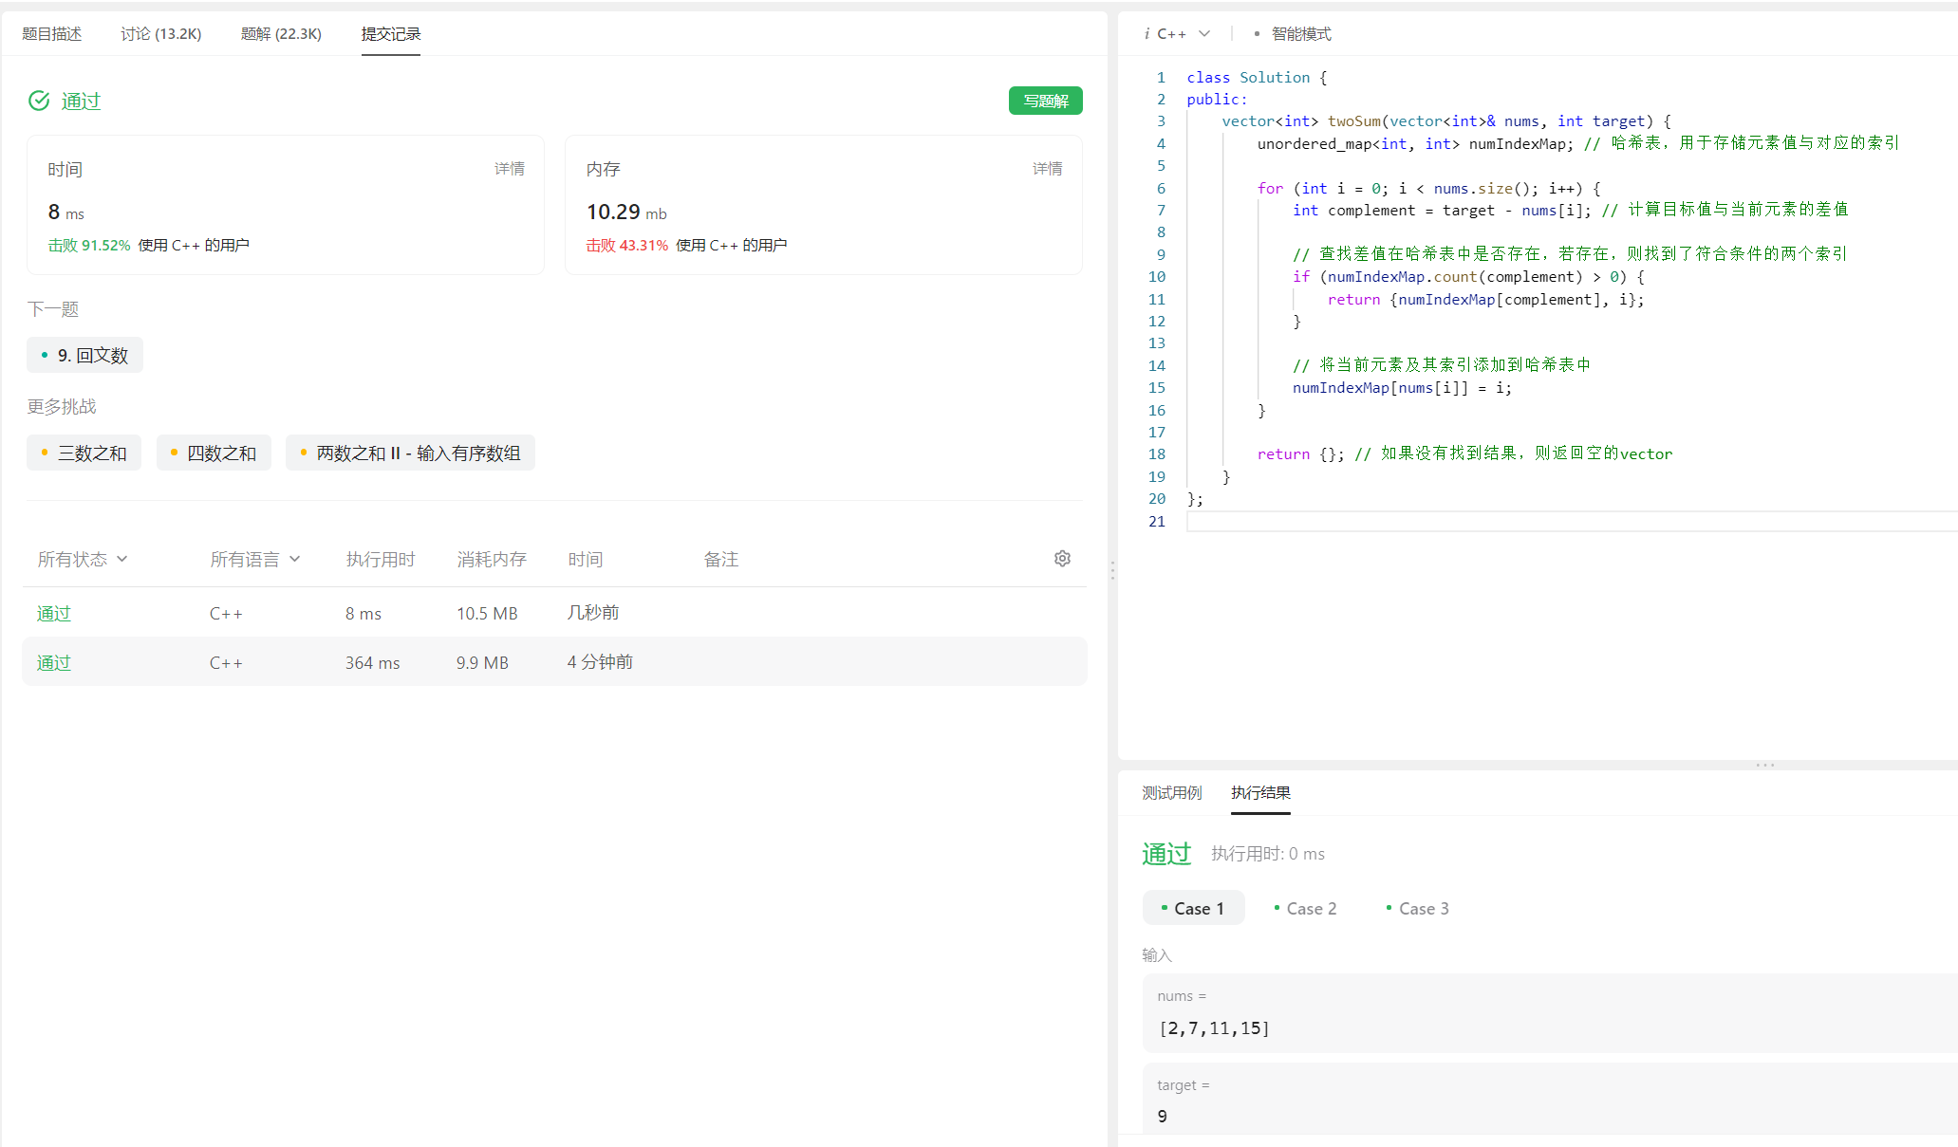Click the 10.5 MB memory cell
The image size is (1958, 1147).
[x=487, y=614]
